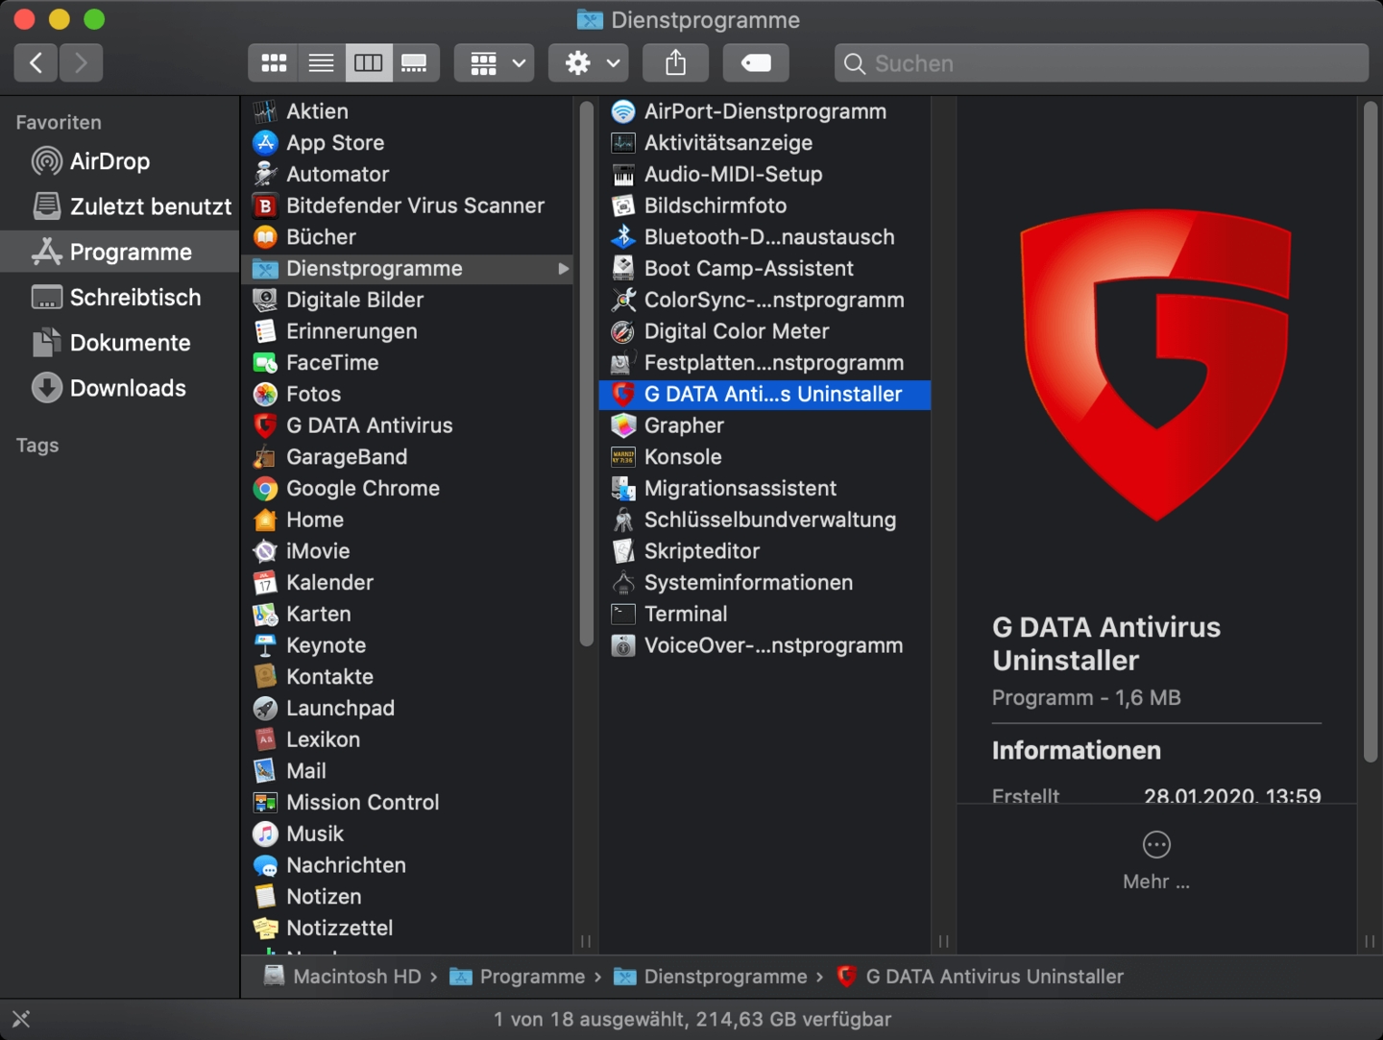Click the applications column scrollbar

[586, 375]
